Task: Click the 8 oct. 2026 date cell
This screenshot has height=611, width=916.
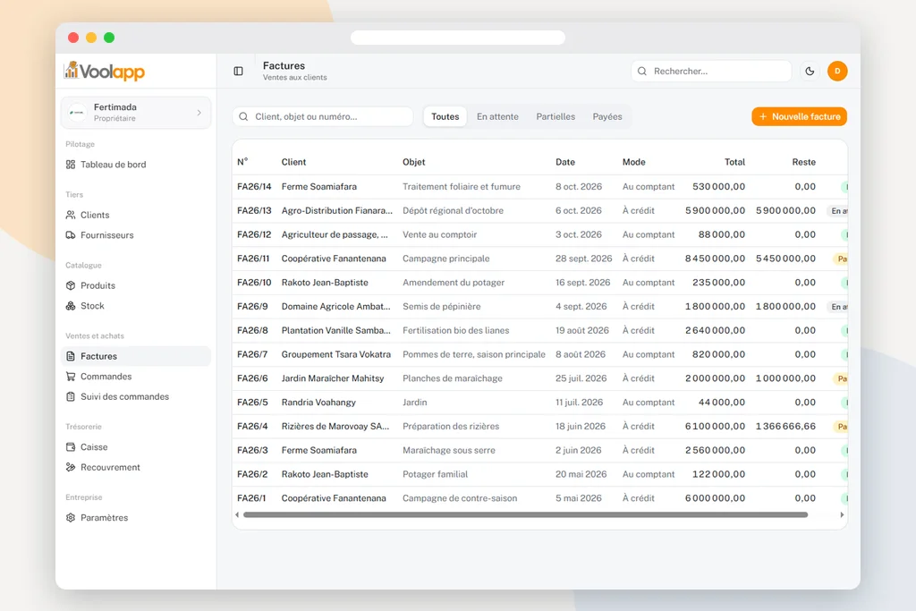Action: point(579,187)
